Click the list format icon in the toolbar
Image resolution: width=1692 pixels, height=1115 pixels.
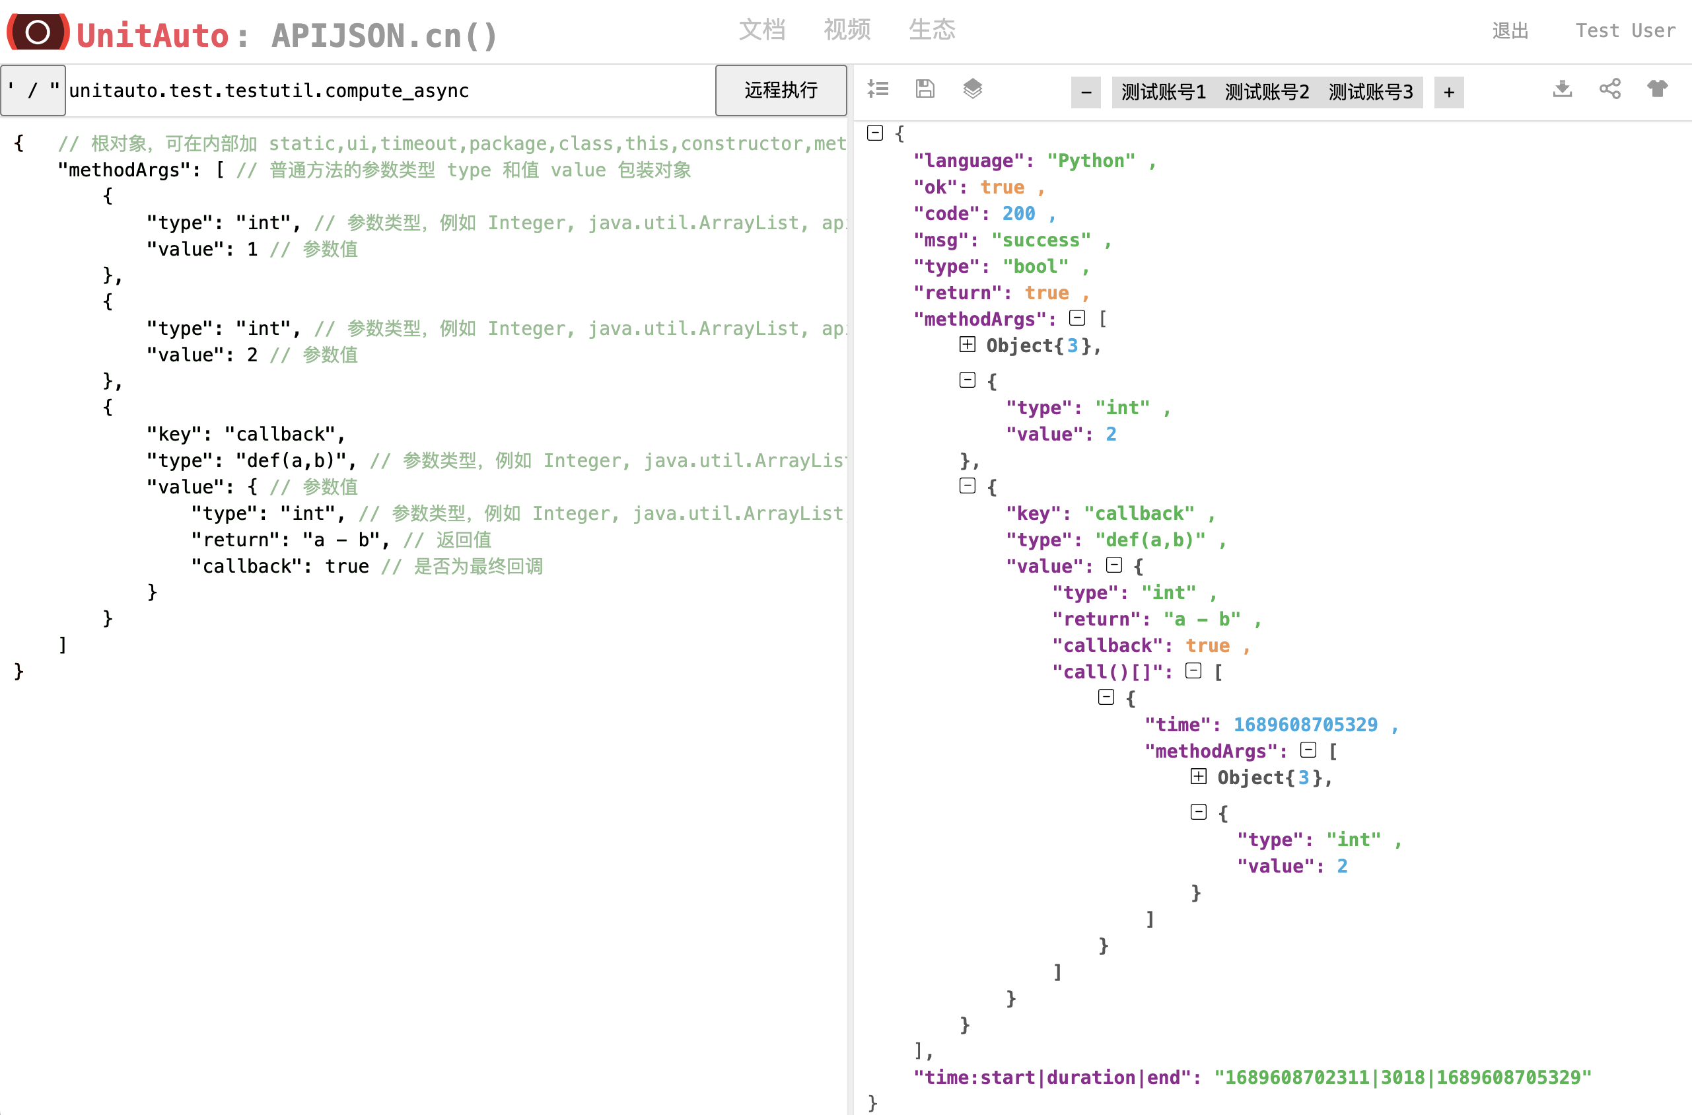[x=878, y=89]
